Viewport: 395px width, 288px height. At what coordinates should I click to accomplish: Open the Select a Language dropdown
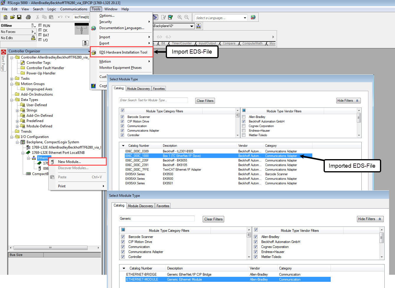tap(245, 18)
